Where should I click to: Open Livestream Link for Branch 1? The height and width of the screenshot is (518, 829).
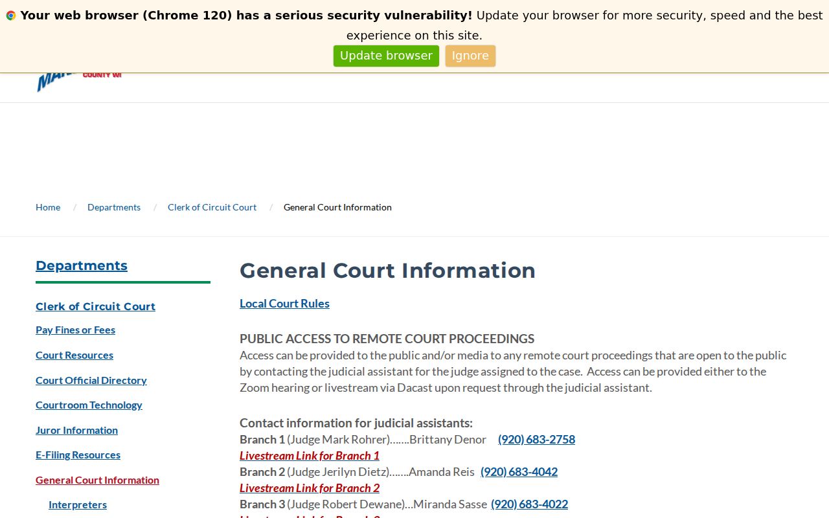[310, 456]
